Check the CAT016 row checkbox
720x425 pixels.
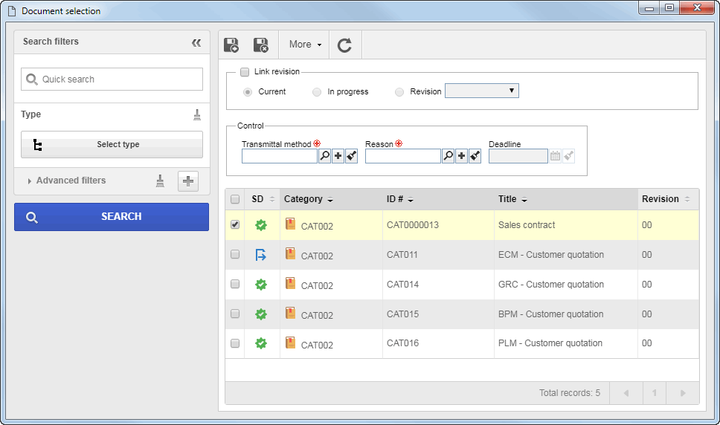tap(235, 343)
